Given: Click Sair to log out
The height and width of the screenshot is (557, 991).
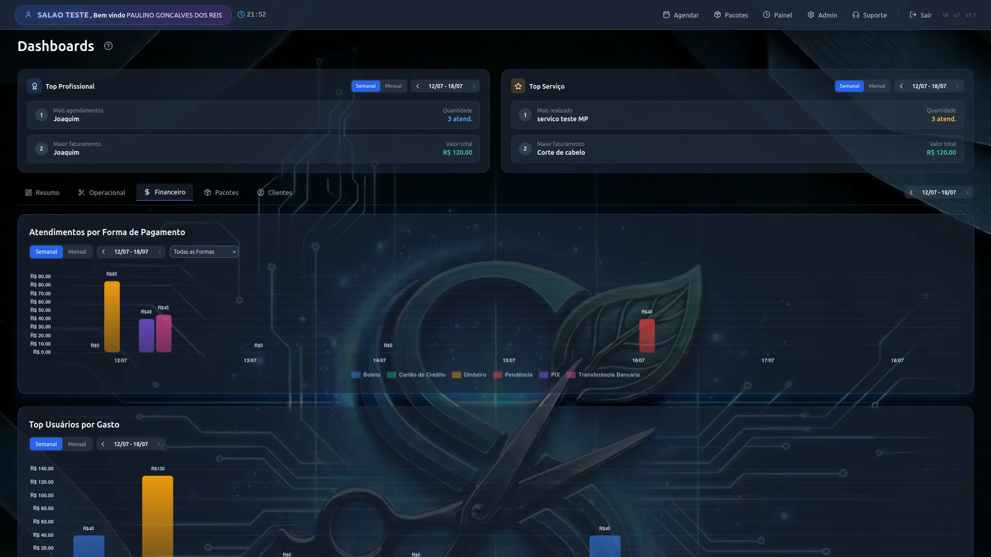Looking at the screenshot, I should pyautogui.click(x=920, y=15).
